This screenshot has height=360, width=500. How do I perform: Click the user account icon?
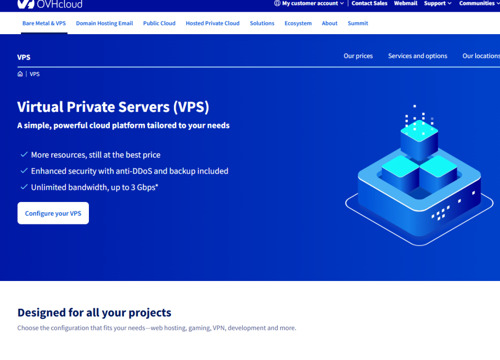[x=277, y=3]
